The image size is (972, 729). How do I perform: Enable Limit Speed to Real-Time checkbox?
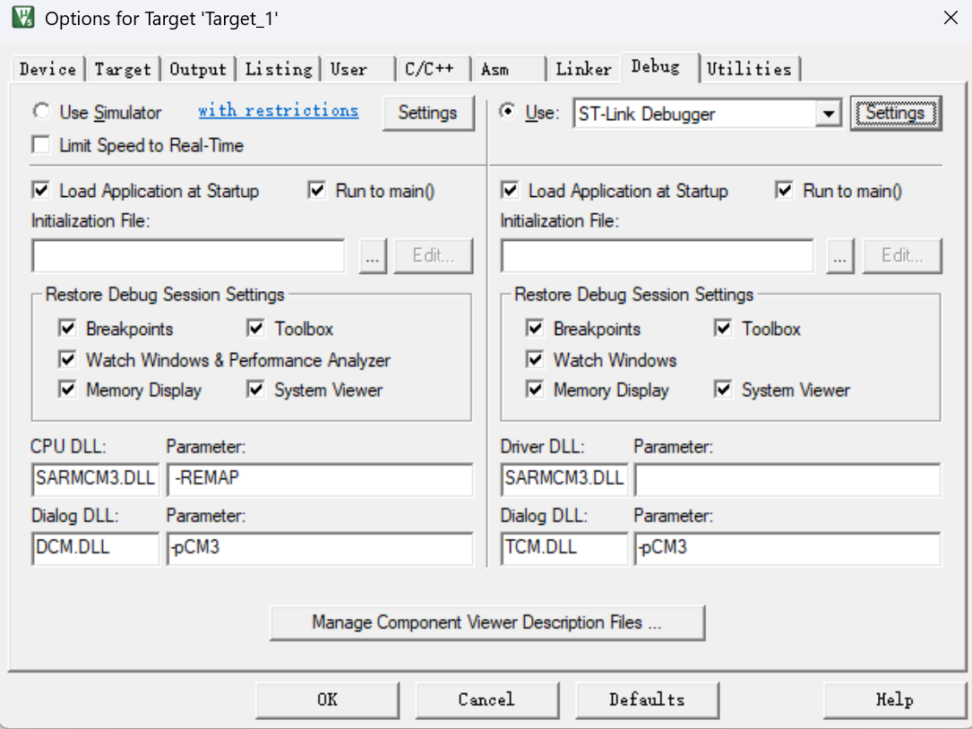point(41,145)
